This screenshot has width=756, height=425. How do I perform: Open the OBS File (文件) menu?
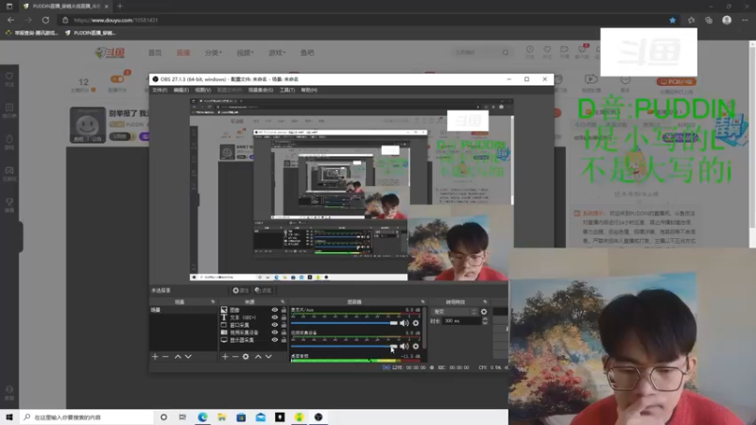(160, 90)
